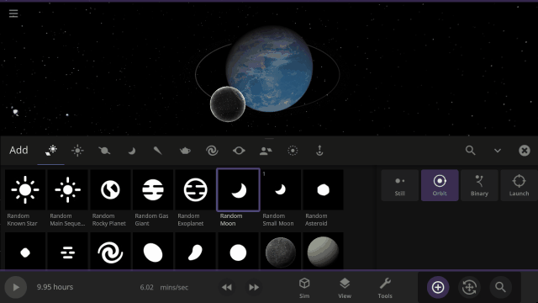The width and height of the screenshot is (538, 303).
Task: Switch to the moons category tab
Action: (x=131, y=151)
